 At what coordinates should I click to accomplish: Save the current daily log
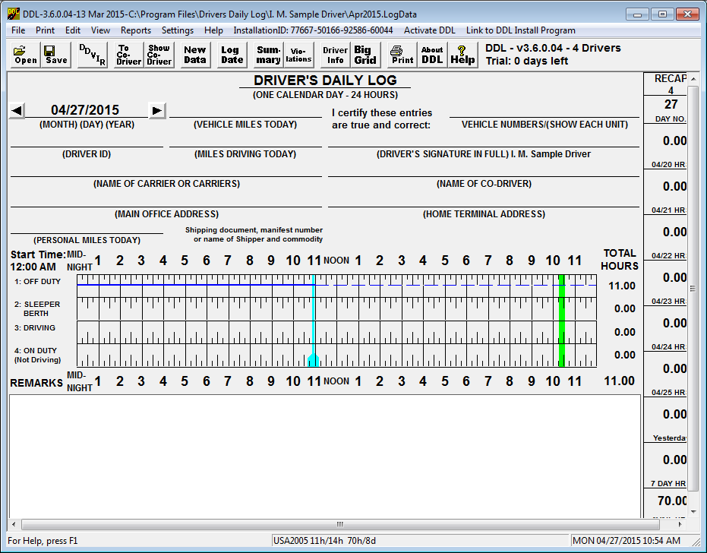point(55,54)
